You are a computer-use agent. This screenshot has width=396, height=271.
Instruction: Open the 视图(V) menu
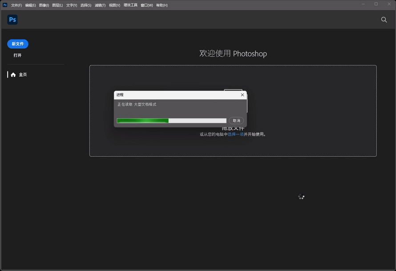[114, 5]
